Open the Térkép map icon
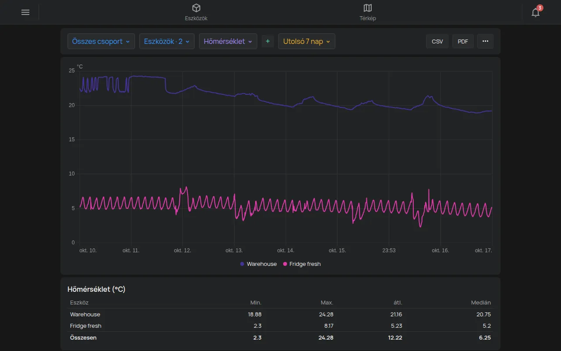The image size is (561, 351). coord(368,8)
